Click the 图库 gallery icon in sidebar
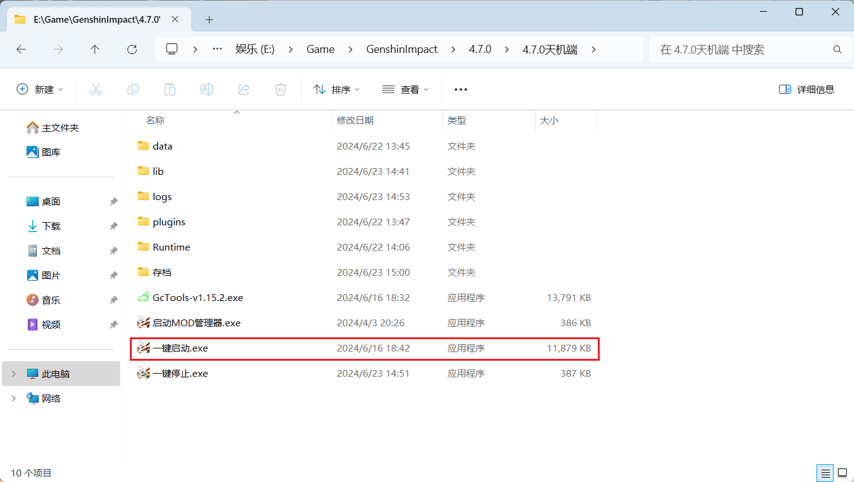 click(33, 152)
